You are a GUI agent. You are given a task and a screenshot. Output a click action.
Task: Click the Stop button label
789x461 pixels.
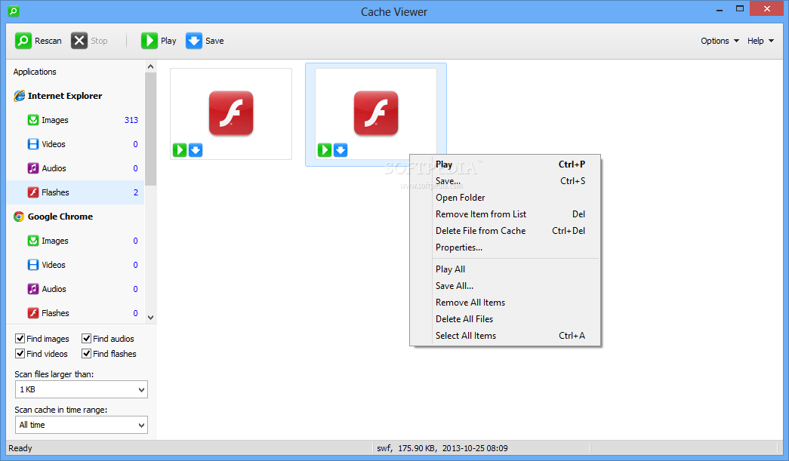pos(99,41)
